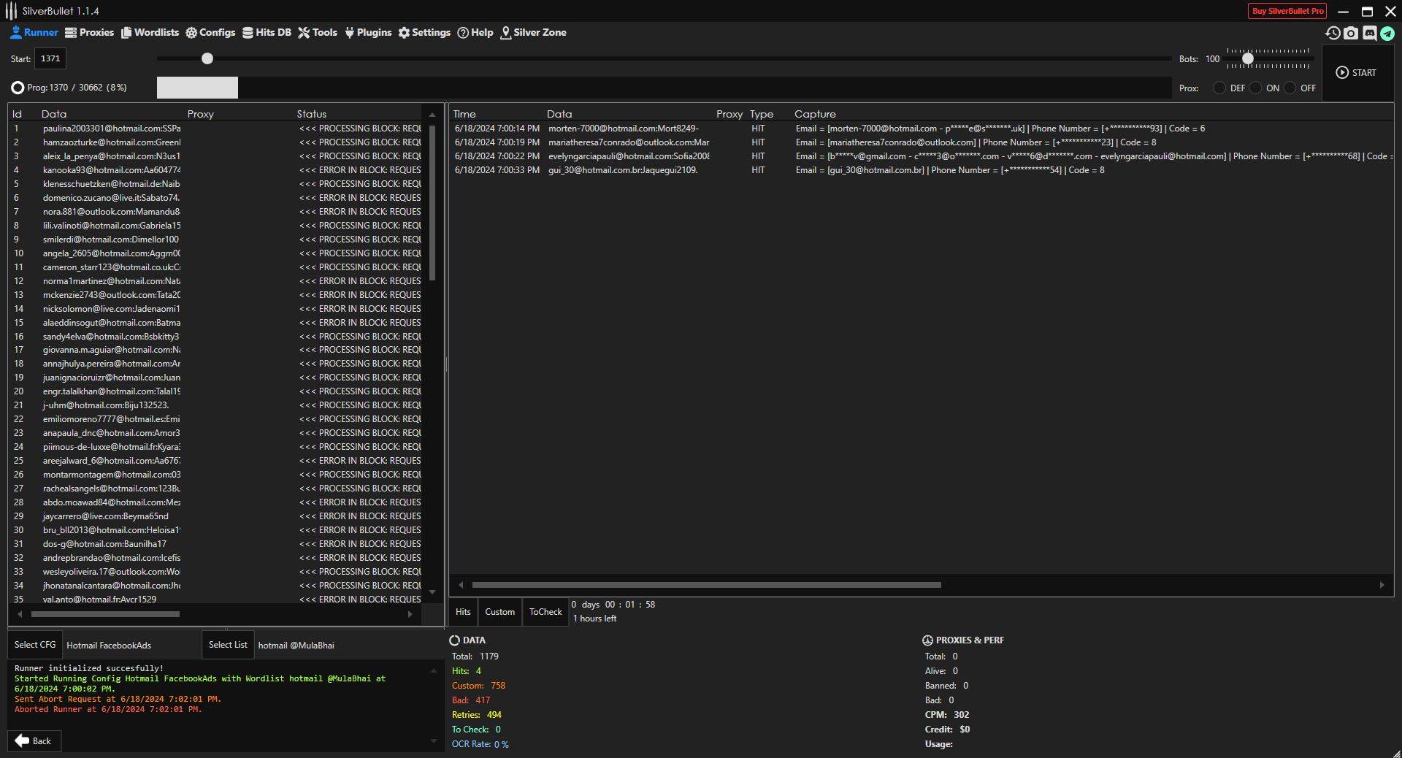This screenshot has height=758, width=1402.
Task: Open the Wordlists section
Action: coord(150,32)
